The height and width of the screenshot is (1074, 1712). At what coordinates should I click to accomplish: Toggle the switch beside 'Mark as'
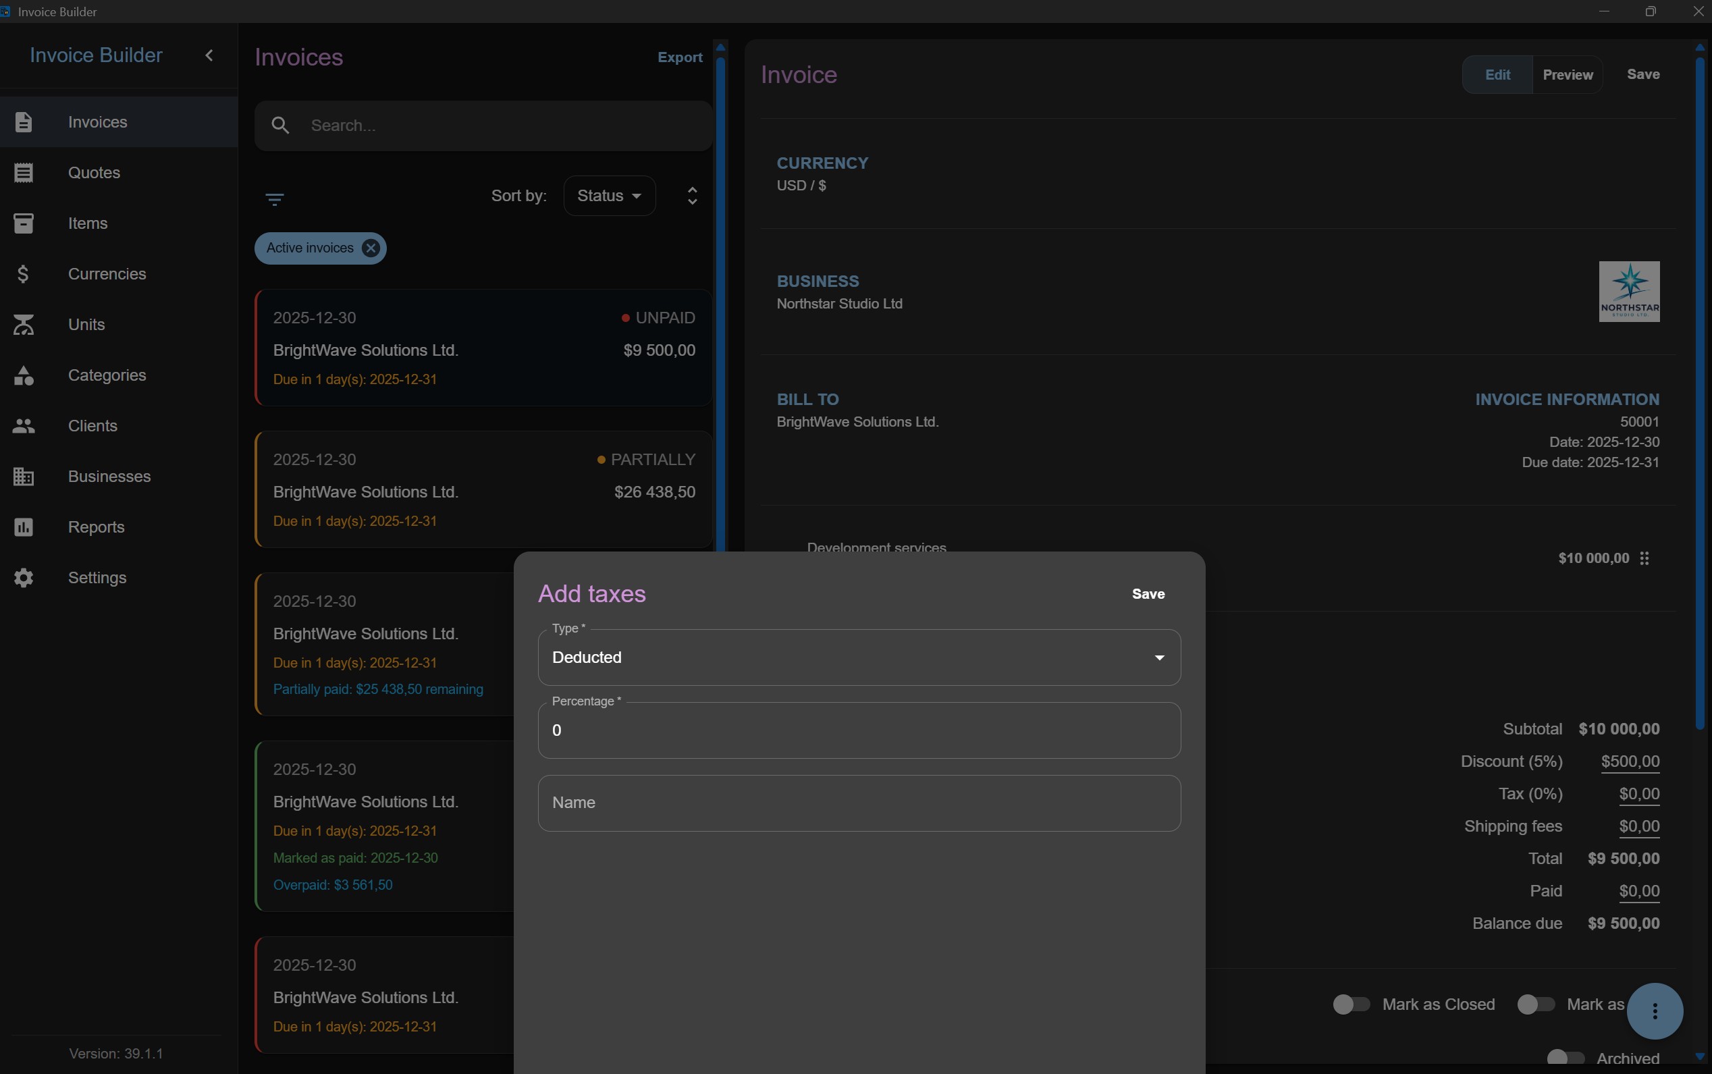point(1536,1004)
